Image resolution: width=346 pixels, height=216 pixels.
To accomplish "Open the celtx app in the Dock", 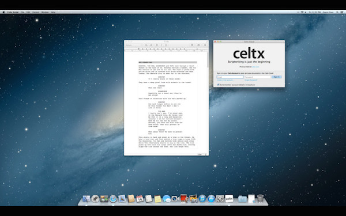I will [229, 199].
